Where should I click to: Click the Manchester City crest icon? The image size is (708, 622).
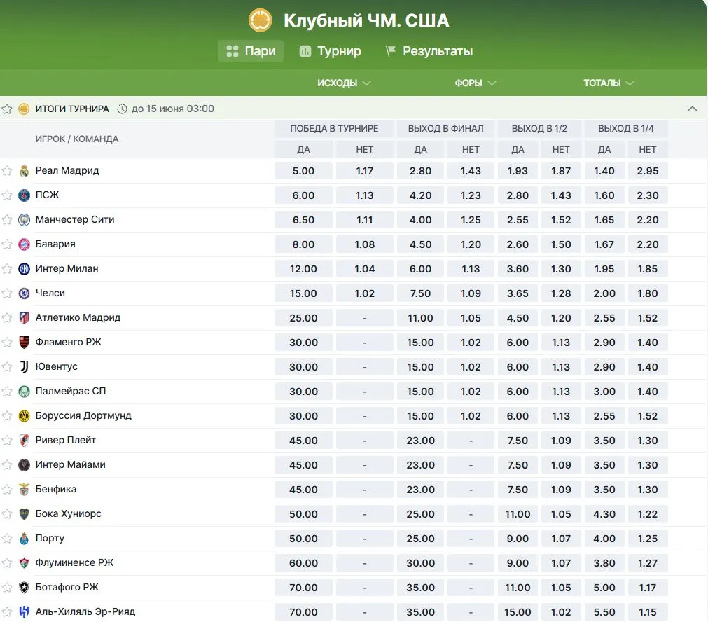(25, 220)
